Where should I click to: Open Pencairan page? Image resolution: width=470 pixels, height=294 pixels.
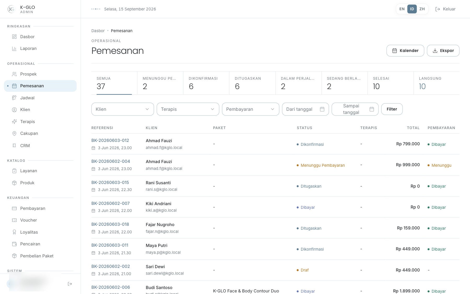pyautogui.click(x=40, y=244)
